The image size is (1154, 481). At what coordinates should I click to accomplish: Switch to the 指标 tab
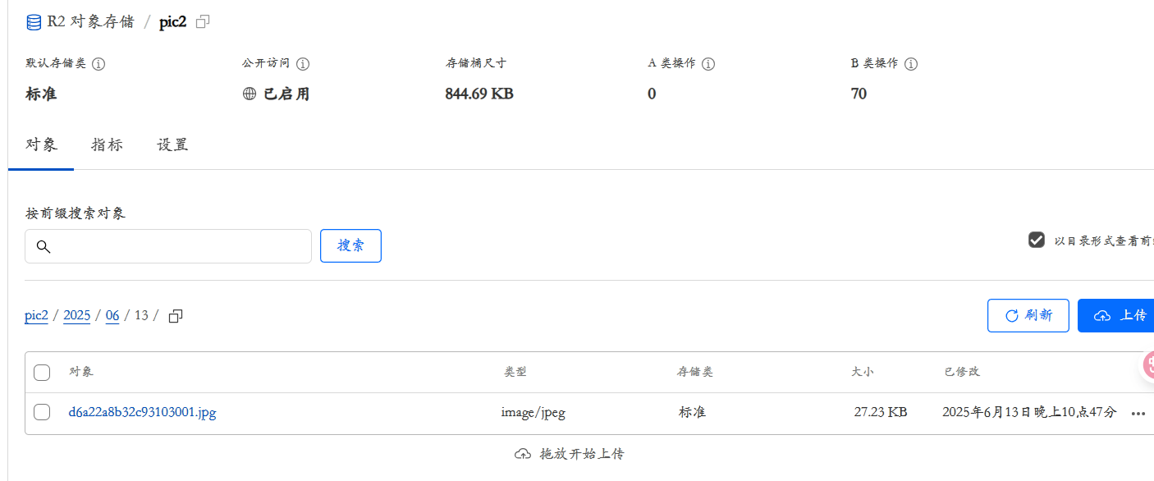107,145
